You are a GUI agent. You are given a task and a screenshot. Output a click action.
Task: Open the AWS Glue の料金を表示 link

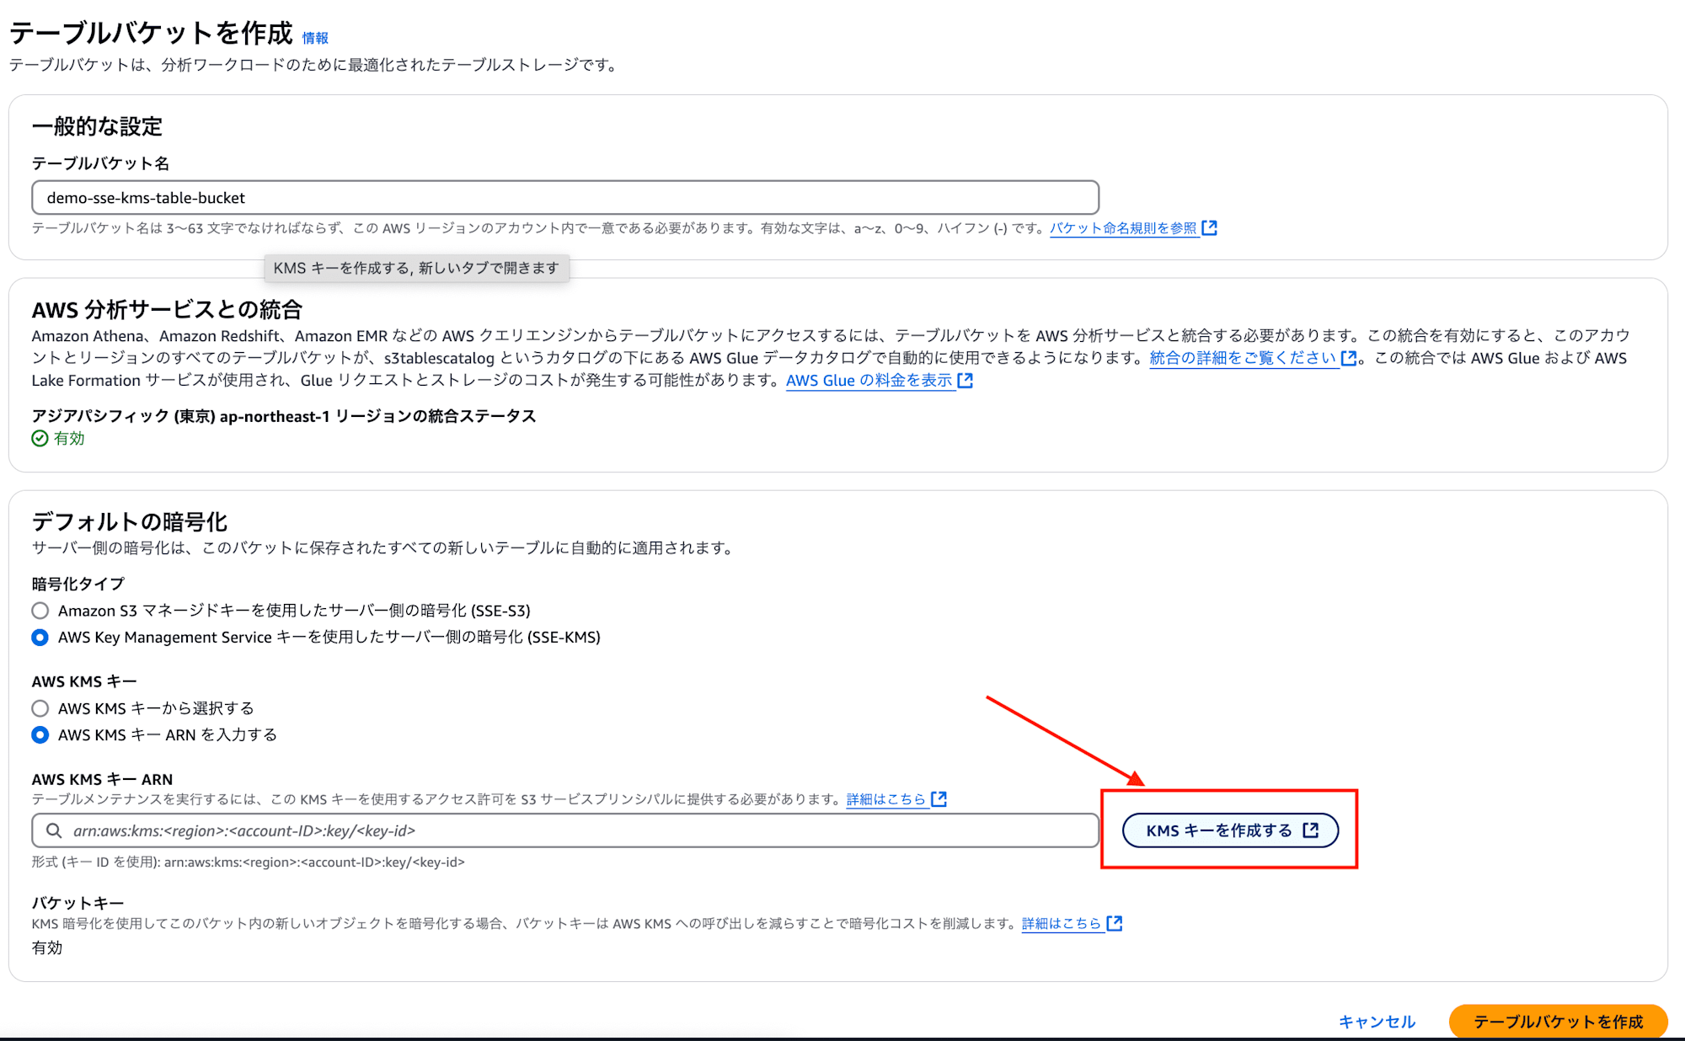pyautogui.click(x=869, y=381)
